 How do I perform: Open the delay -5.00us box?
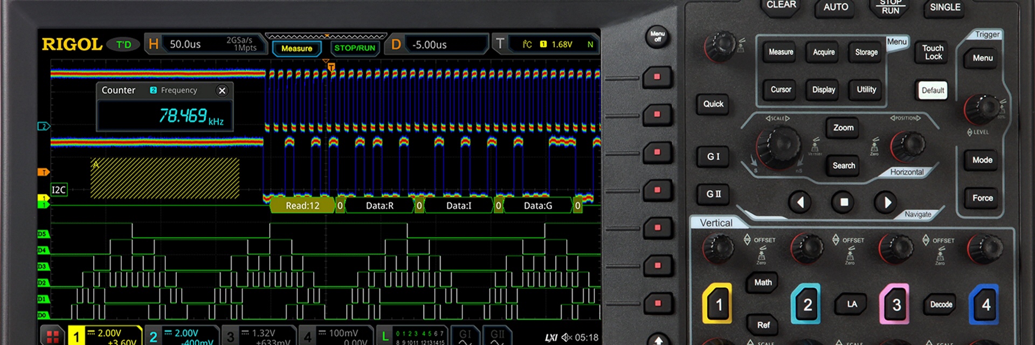[x=438, y=44]
